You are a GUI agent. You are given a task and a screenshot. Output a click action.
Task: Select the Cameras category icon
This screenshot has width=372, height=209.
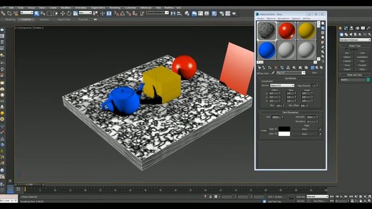pos(355,35)
